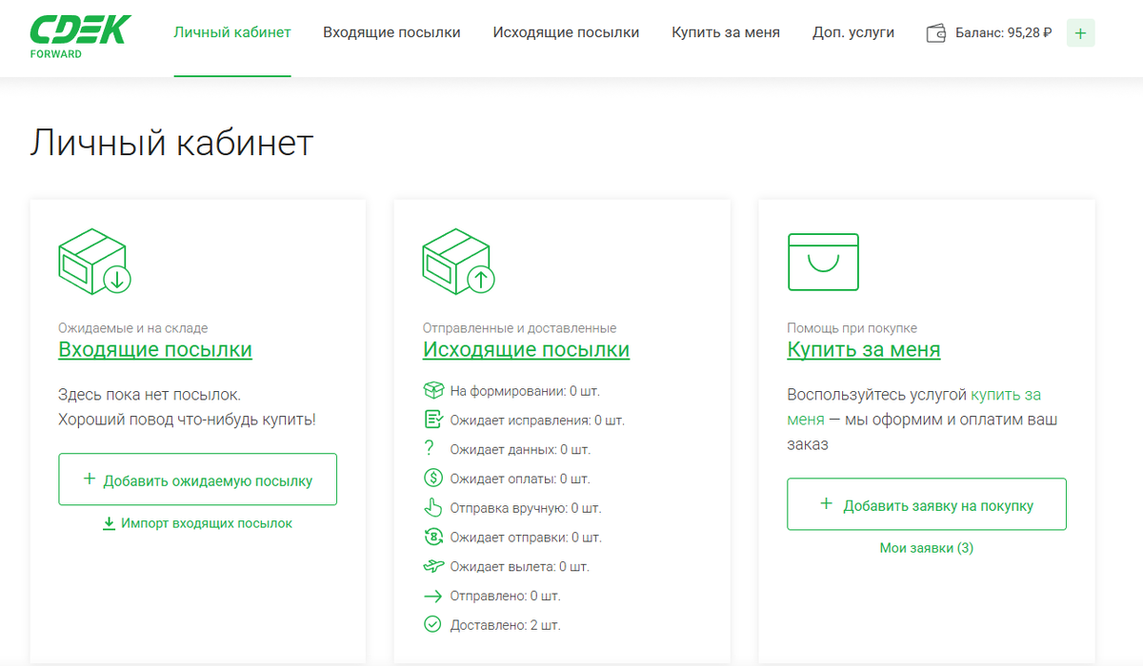Follow the 'Исходящие посылки' card heading link
This screenshot has width=1143, height=666.
coord(526,349)
